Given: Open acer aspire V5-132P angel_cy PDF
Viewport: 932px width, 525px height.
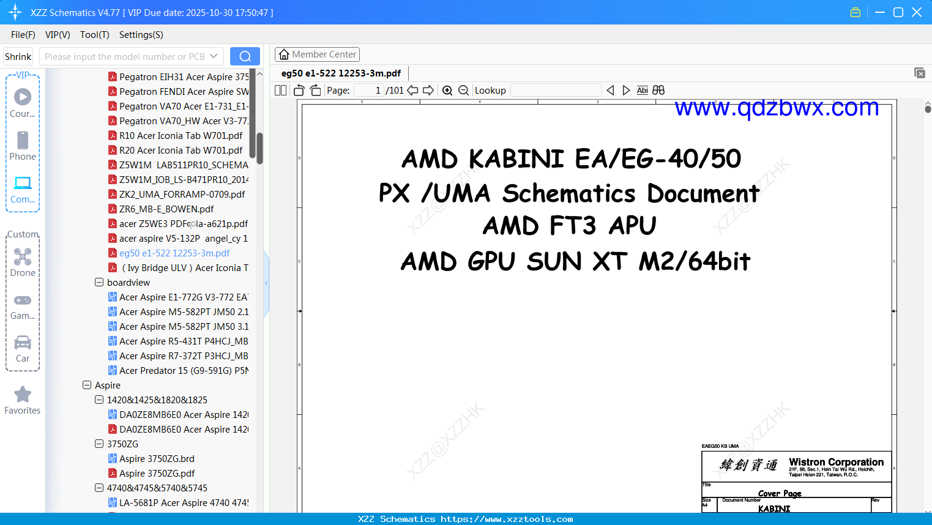Looking at the screenshot, I should 179,239.
